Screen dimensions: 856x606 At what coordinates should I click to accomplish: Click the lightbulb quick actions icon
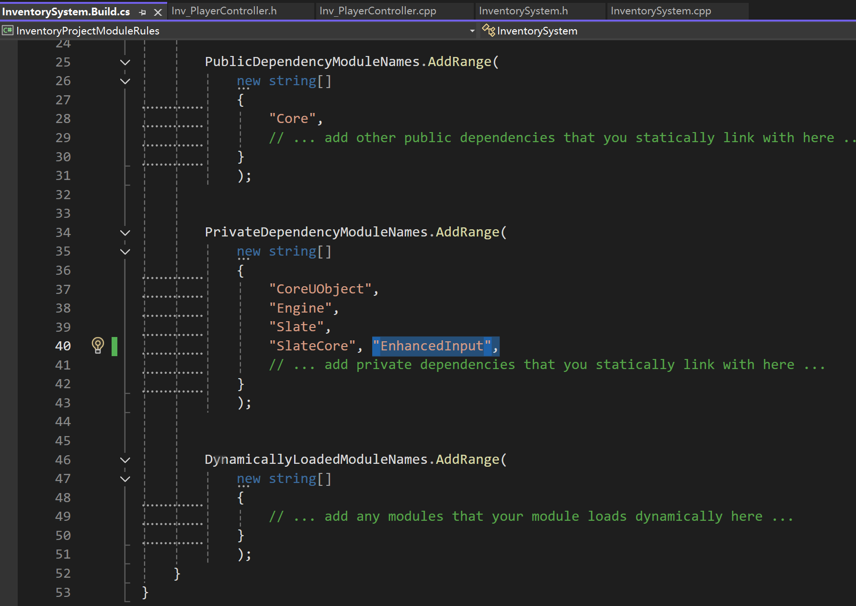[98, 345]
